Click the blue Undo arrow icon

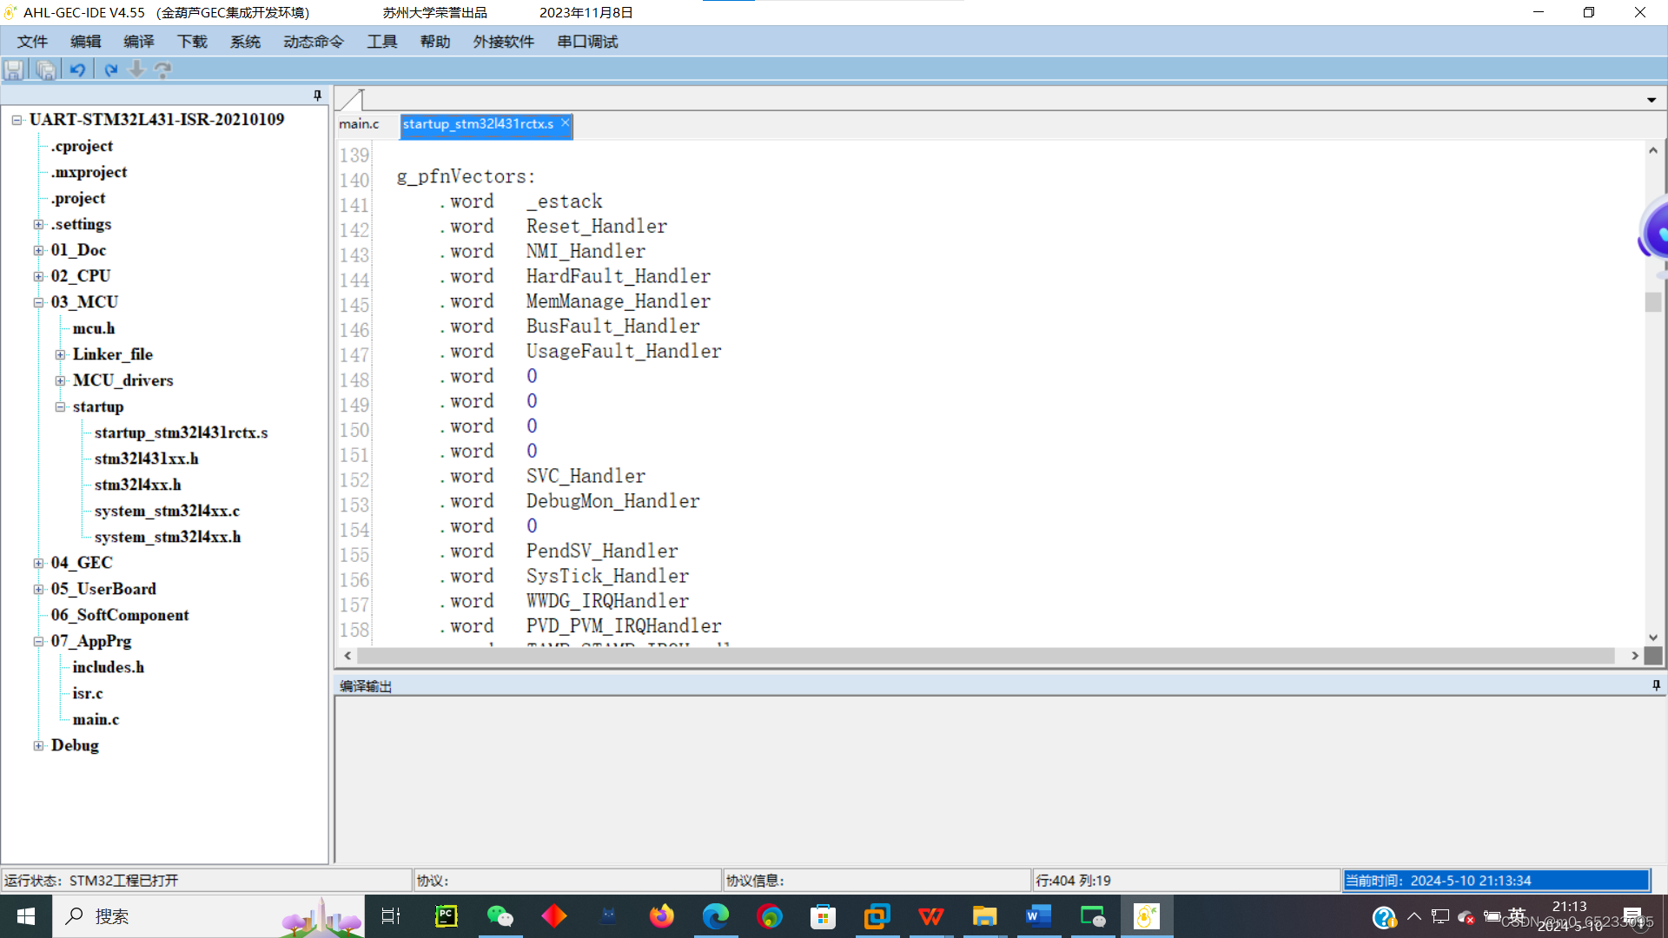pos(77,69)
